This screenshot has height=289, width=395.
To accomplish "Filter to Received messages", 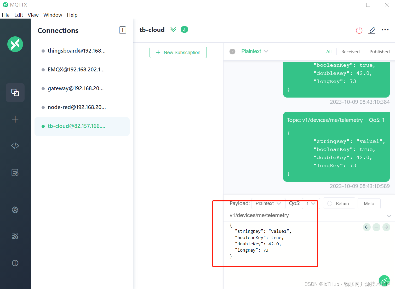I will (350, 52).
